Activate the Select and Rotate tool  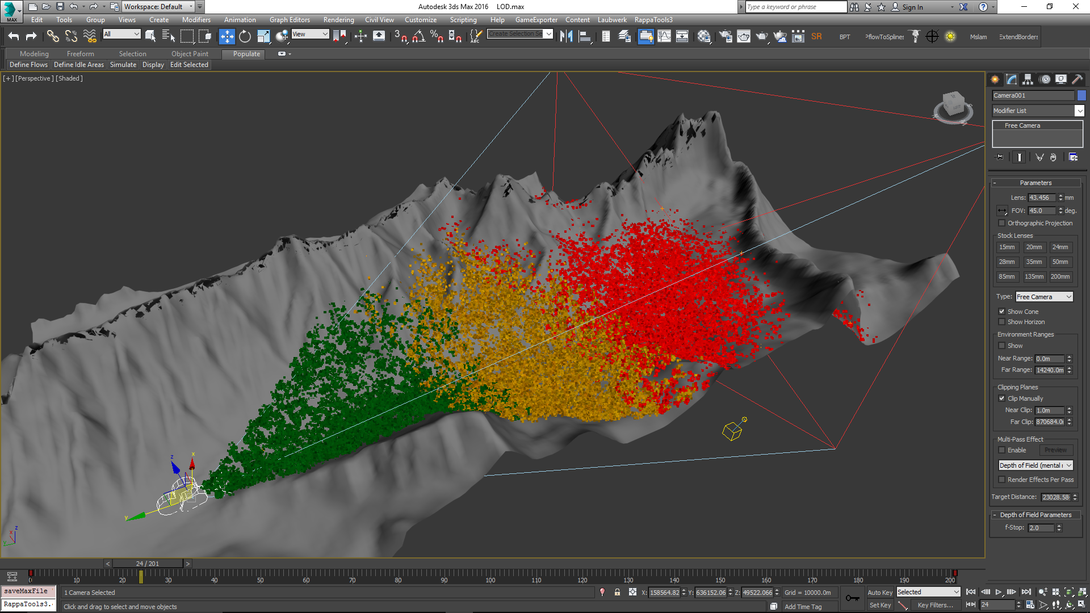tap(245, 36)
